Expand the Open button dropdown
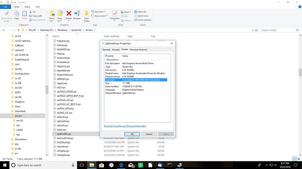 pos(130,12)
